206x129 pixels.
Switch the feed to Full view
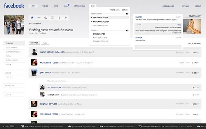tap(45, 43)
